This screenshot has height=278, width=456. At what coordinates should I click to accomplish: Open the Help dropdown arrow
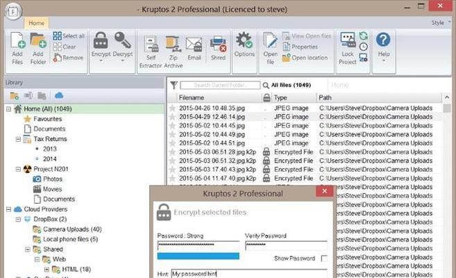pyautogui.click(x=384, y=60)
